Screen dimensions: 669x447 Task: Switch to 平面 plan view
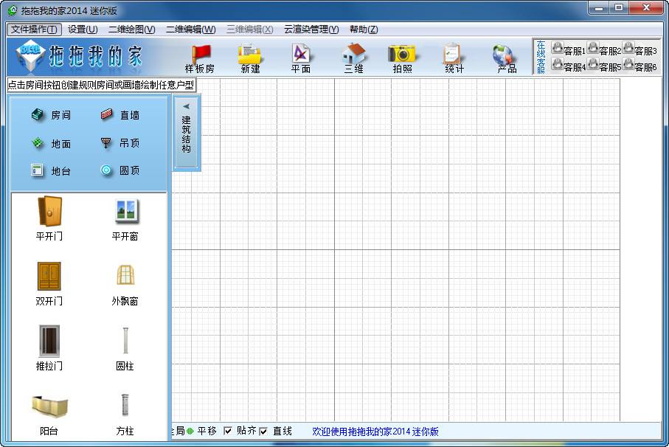[300, 59]
